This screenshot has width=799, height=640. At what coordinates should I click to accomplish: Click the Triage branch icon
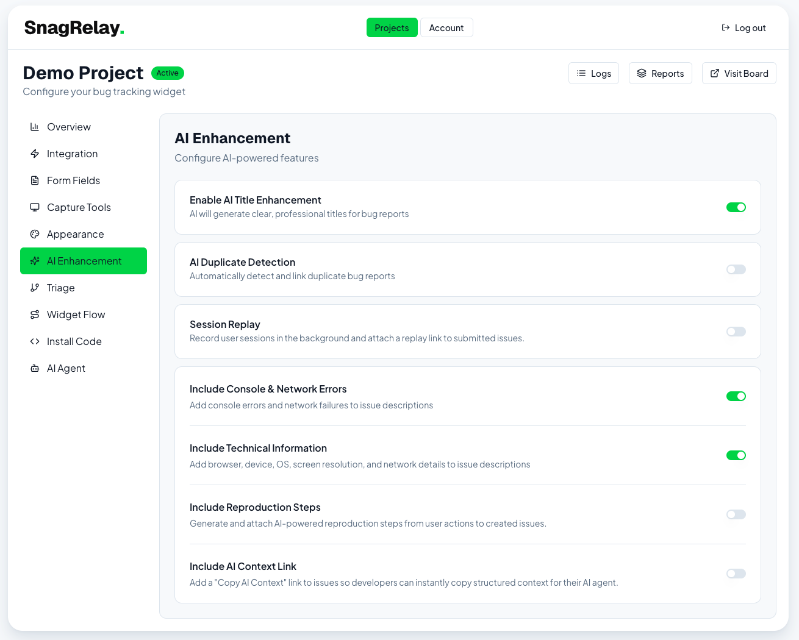click(x=35, y=288)
